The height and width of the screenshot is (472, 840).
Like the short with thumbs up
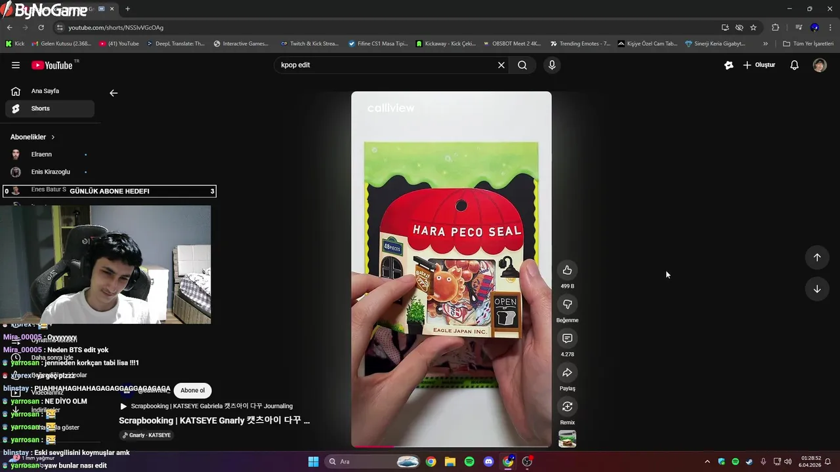(x=567, y=270)
